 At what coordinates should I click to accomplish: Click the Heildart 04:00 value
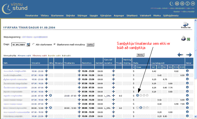tap(100, 108)
